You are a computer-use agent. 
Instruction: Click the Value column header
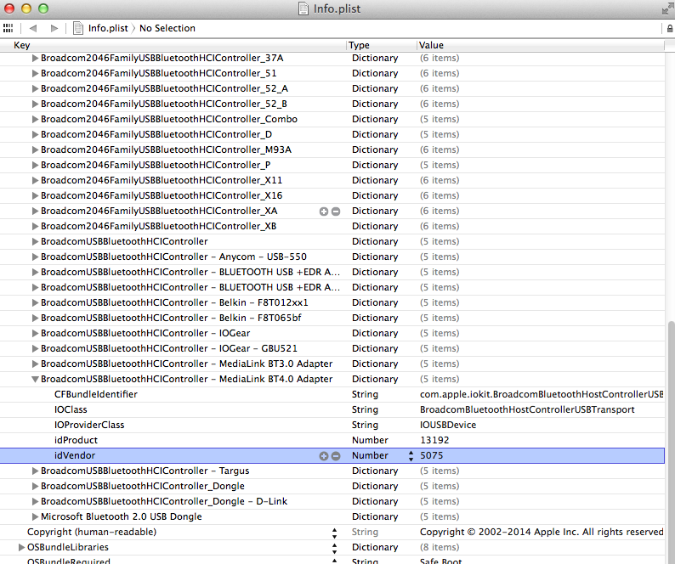[431, 45]
